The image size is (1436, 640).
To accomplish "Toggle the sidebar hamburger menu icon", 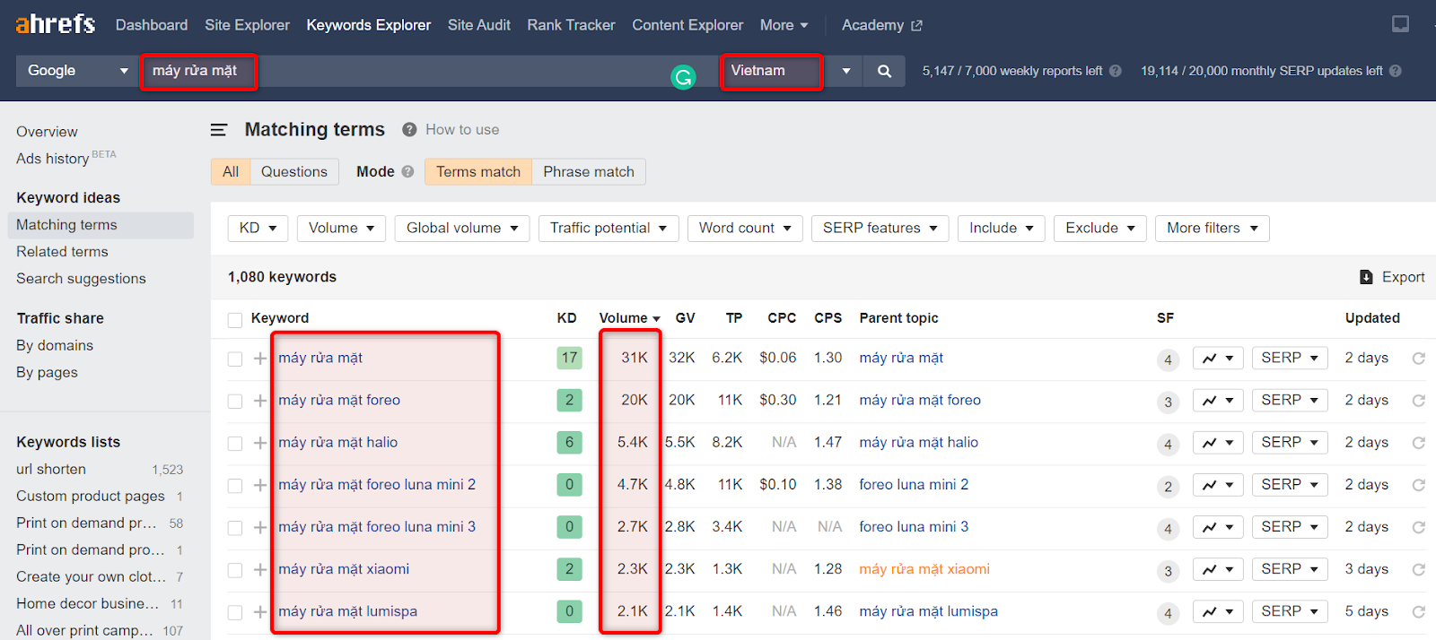I will [x=219, y=130].
